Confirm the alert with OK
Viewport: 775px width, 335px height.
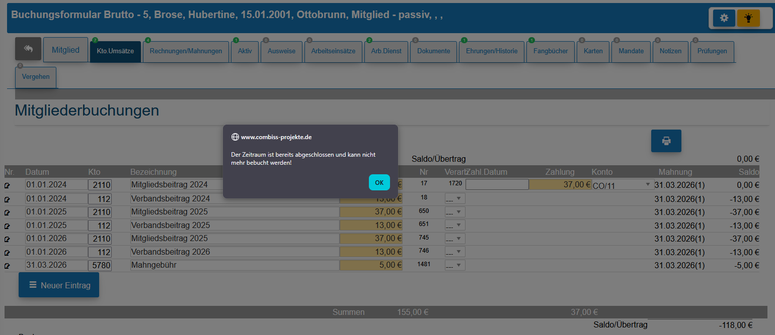tap(379, 182)
